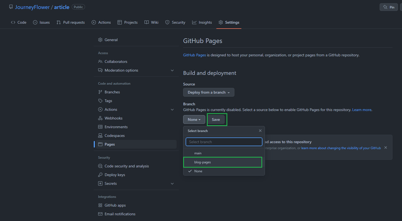The width and height of the screenshot is (402, 221).
Task: Dismiss the repository access banner
Action: [x=386, y=148]
